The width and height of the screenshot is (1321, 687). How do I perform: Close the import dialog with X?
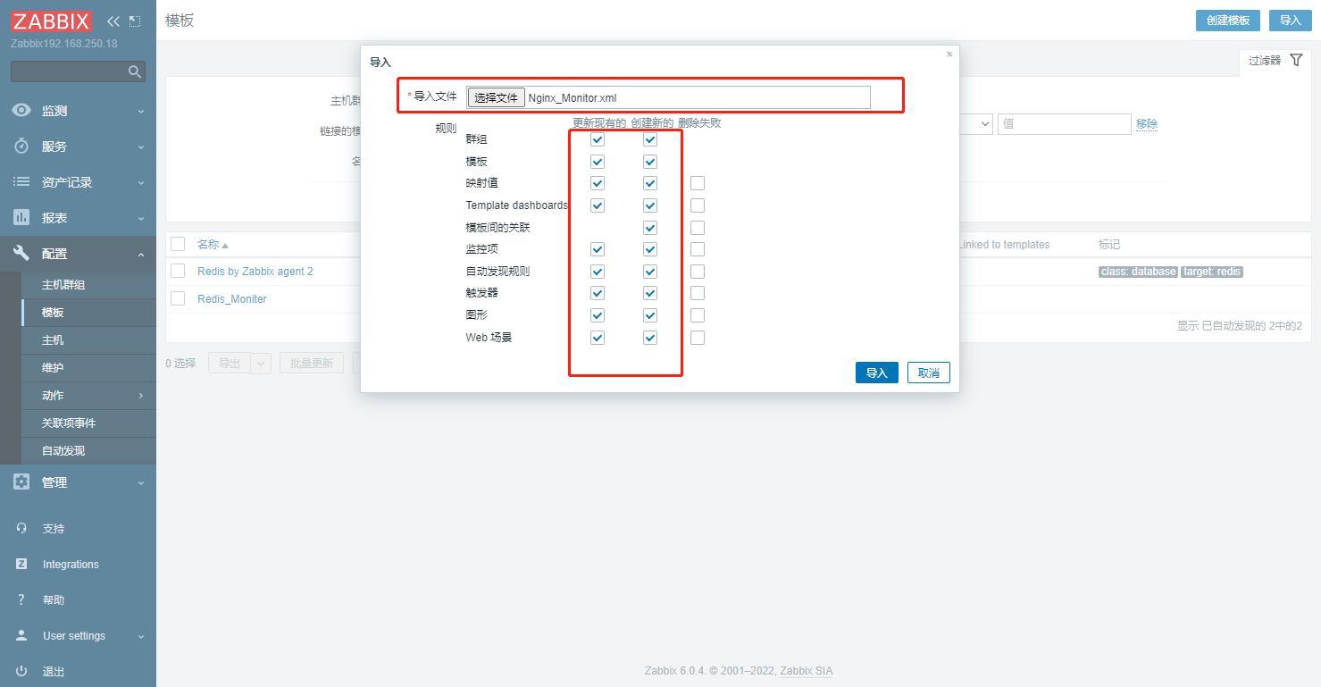[x=949, y=54]
